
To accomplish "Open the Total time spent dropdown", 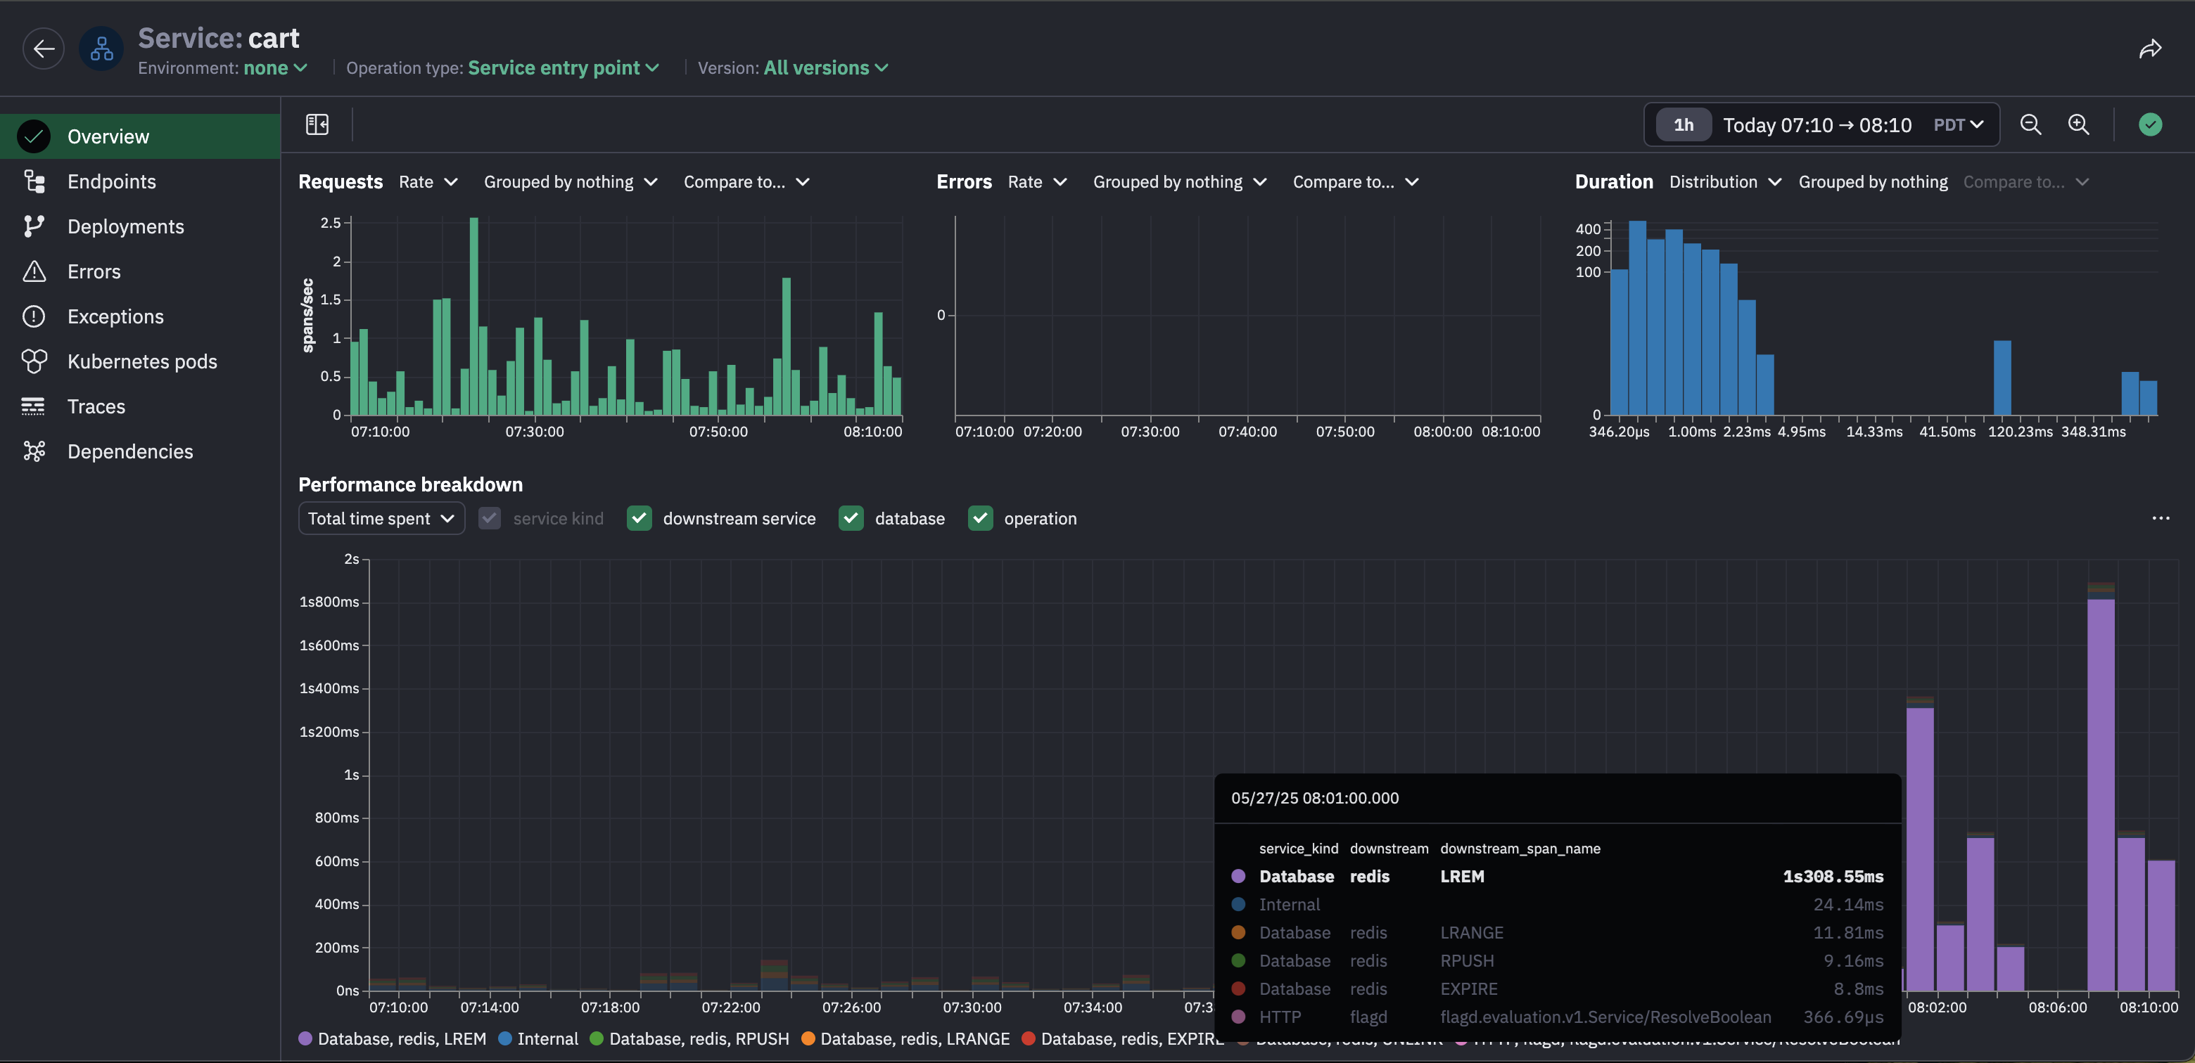I will pyautogui.click(x=381, y=518).
